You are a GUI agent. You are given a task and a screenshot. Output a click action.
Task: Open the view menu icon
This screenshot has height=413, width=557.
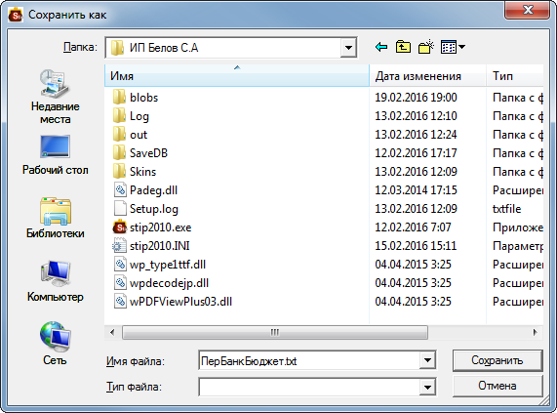coord(453,47)
